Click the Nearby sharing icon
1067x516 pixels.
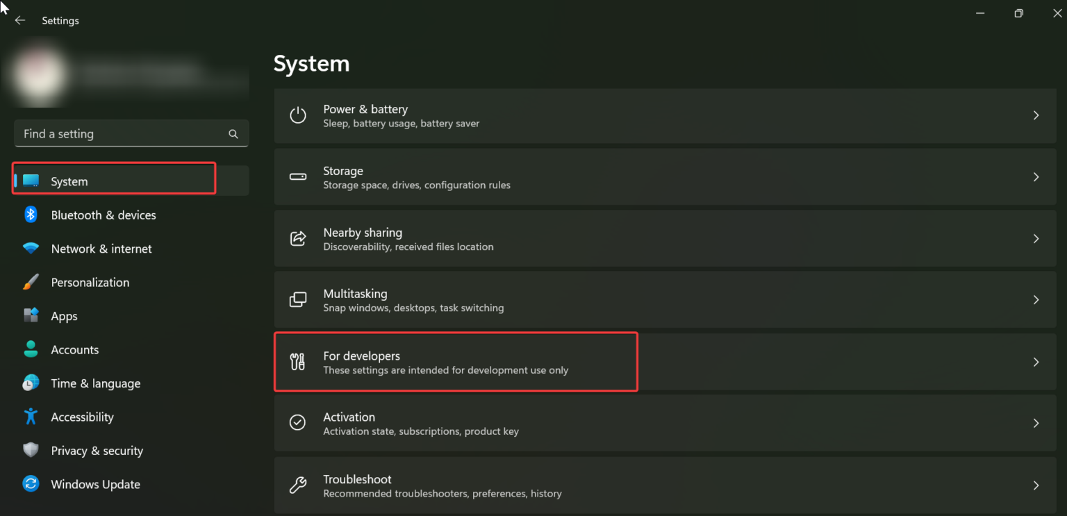coord(298,238)
